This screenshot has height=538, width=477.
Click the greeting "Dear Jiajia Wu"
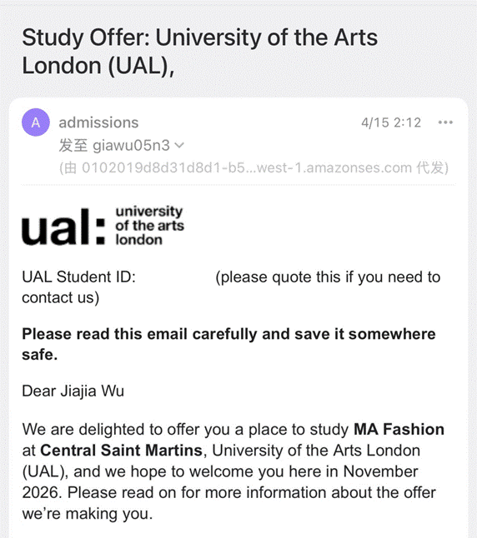click(x=73, y=391)
